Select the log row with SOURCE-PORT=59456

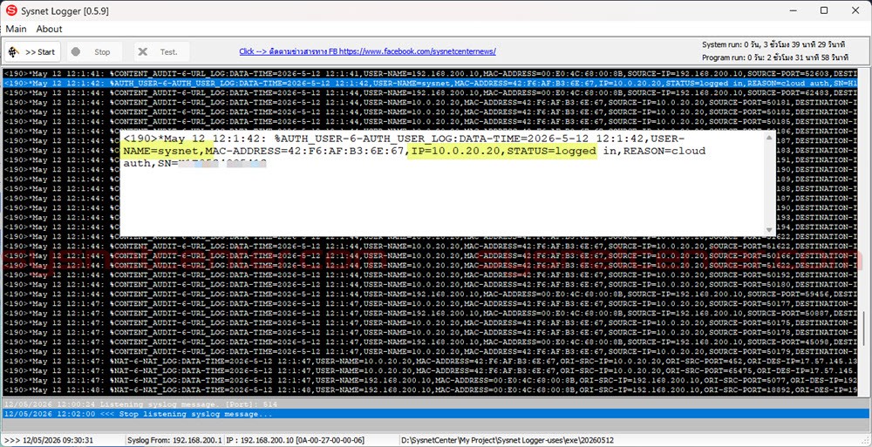(430, 295)
